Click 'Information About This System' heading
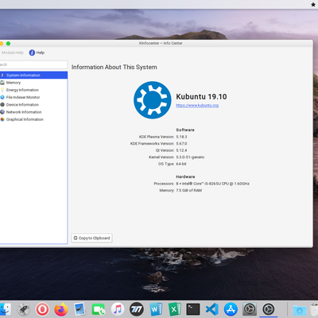This screenshot has width=318, height=318. 114,68
